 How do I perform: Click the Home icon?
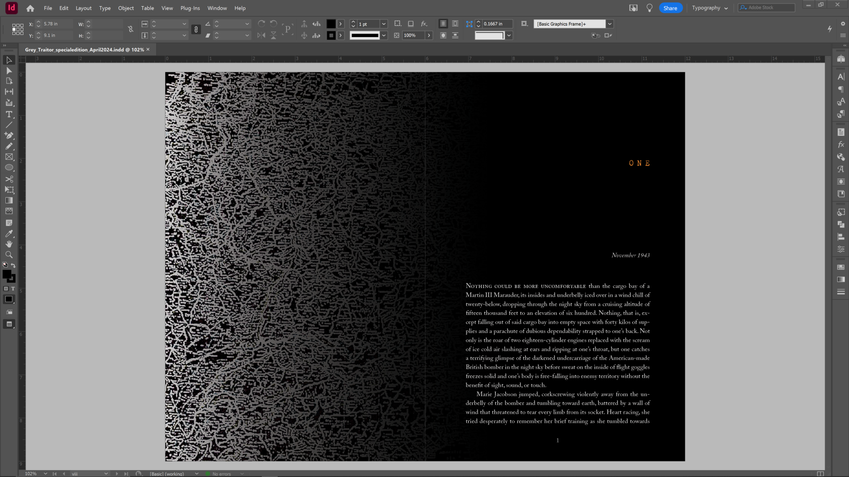30,8
